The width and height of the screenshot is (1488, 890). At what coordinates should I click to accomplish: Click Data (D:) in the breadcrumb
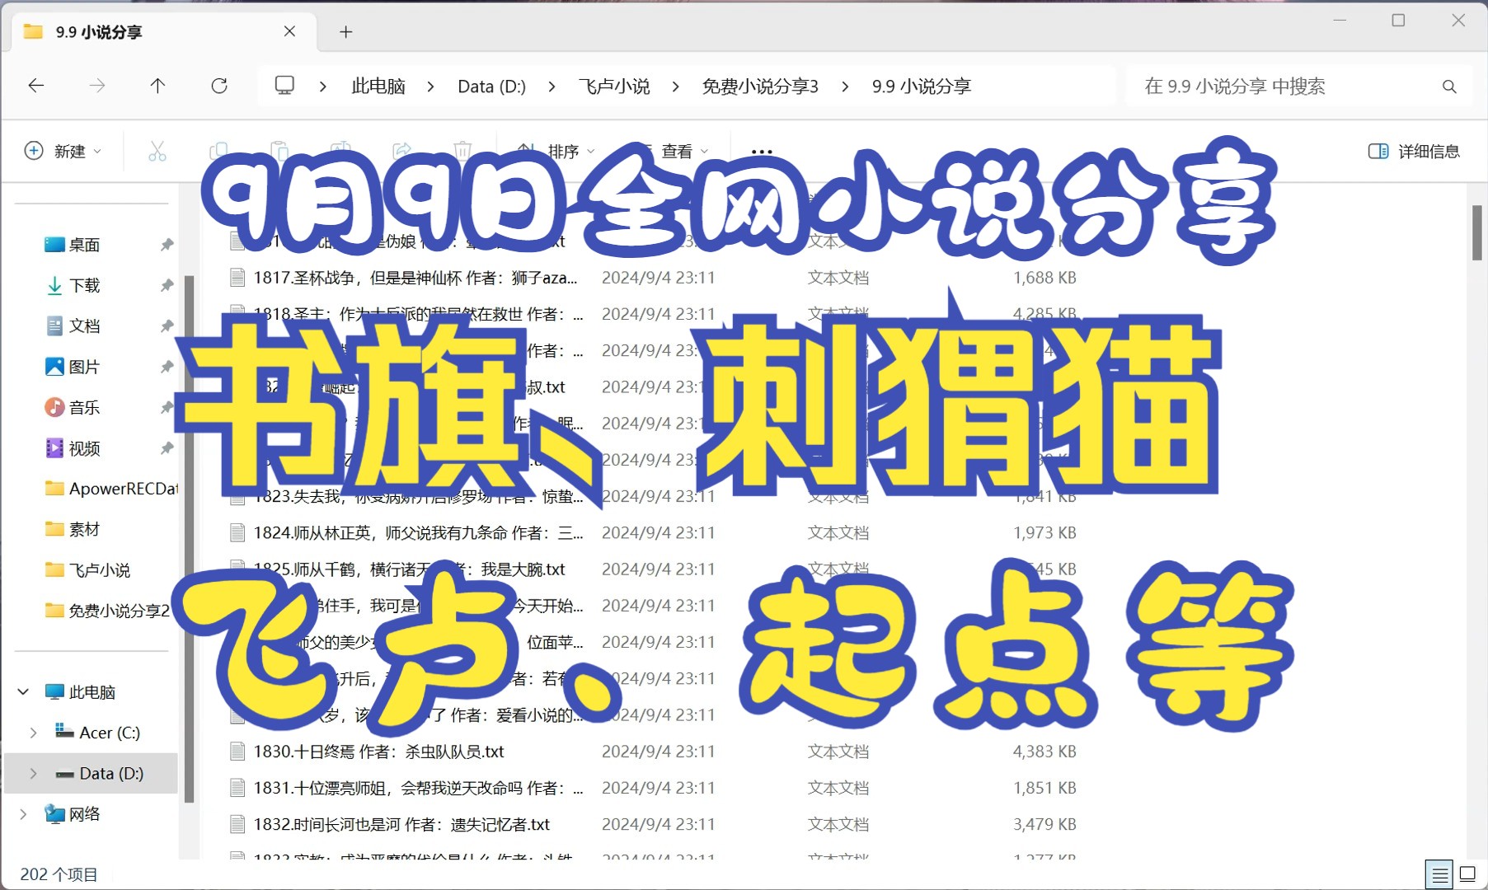pos(492,87)
